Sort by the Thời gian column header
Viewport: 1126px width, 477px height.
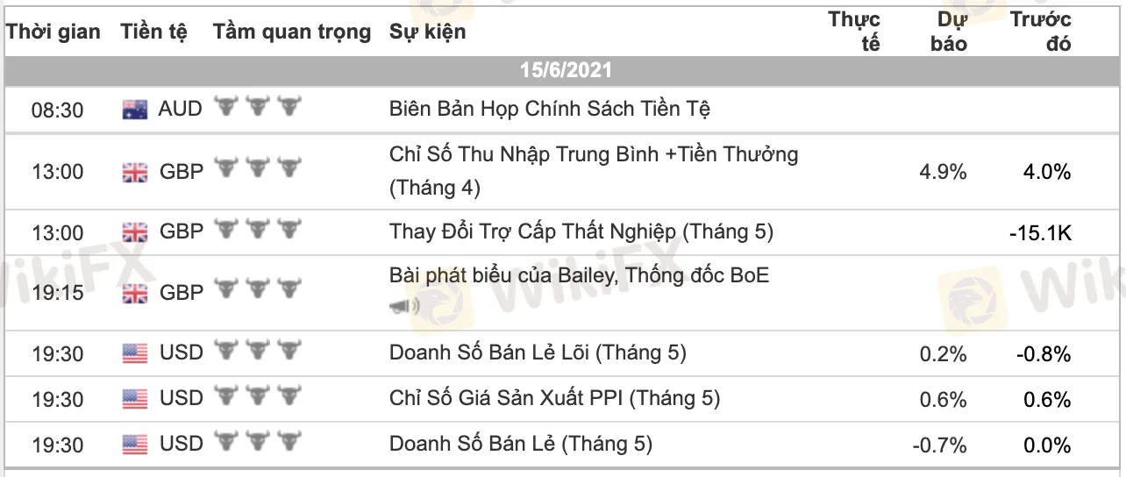(53, 32)
